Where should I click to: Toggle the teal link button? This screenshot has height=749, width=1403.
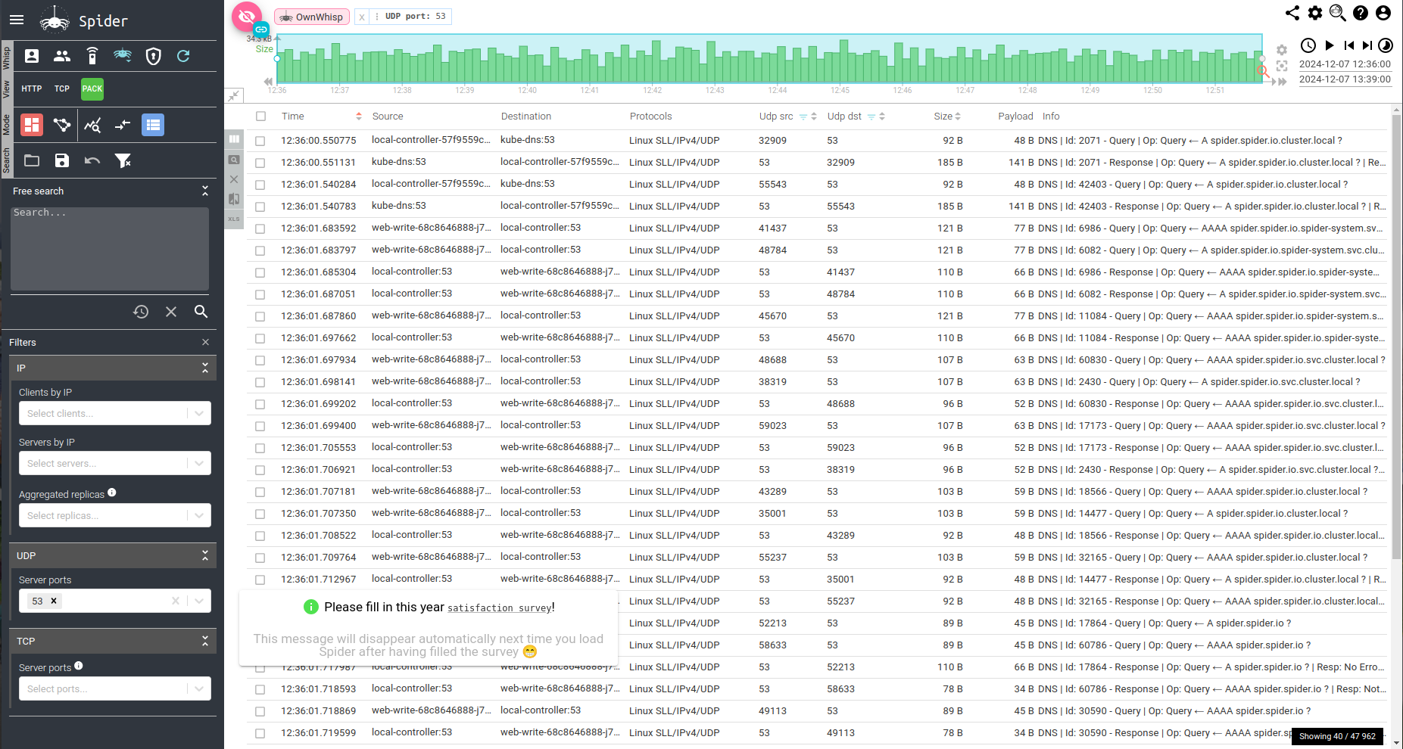(x=261, y=30)
